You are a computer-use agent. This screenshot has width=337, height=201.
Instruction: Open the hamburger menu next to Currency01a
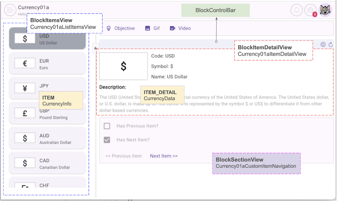[x=10, y=10]
